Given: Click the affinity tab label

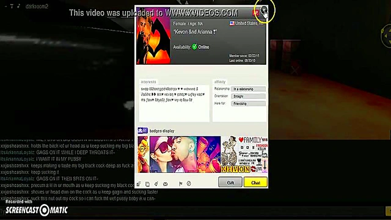Looking at the screenshot, I should coord(220,82).
